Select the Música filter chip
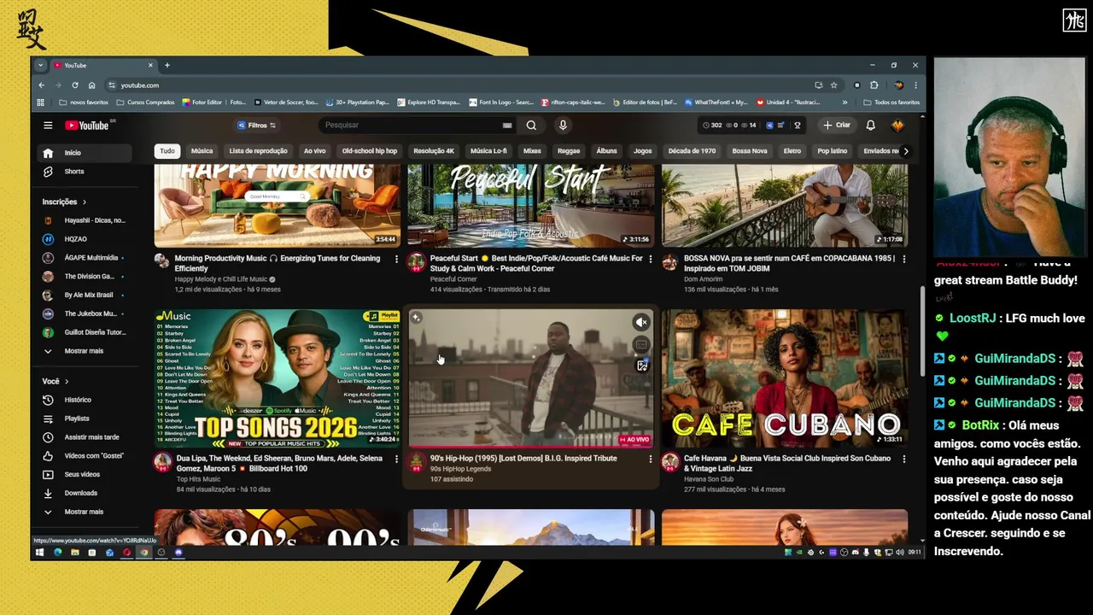This screenshot has width=1093, height=615. [x=202, y=151]
